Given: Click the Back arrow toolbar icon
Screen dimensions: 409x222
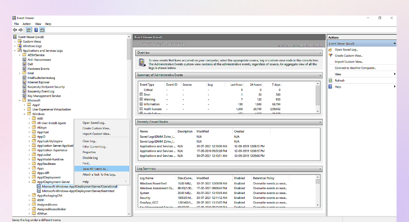Looking at the screenshot, I should 15,30.
